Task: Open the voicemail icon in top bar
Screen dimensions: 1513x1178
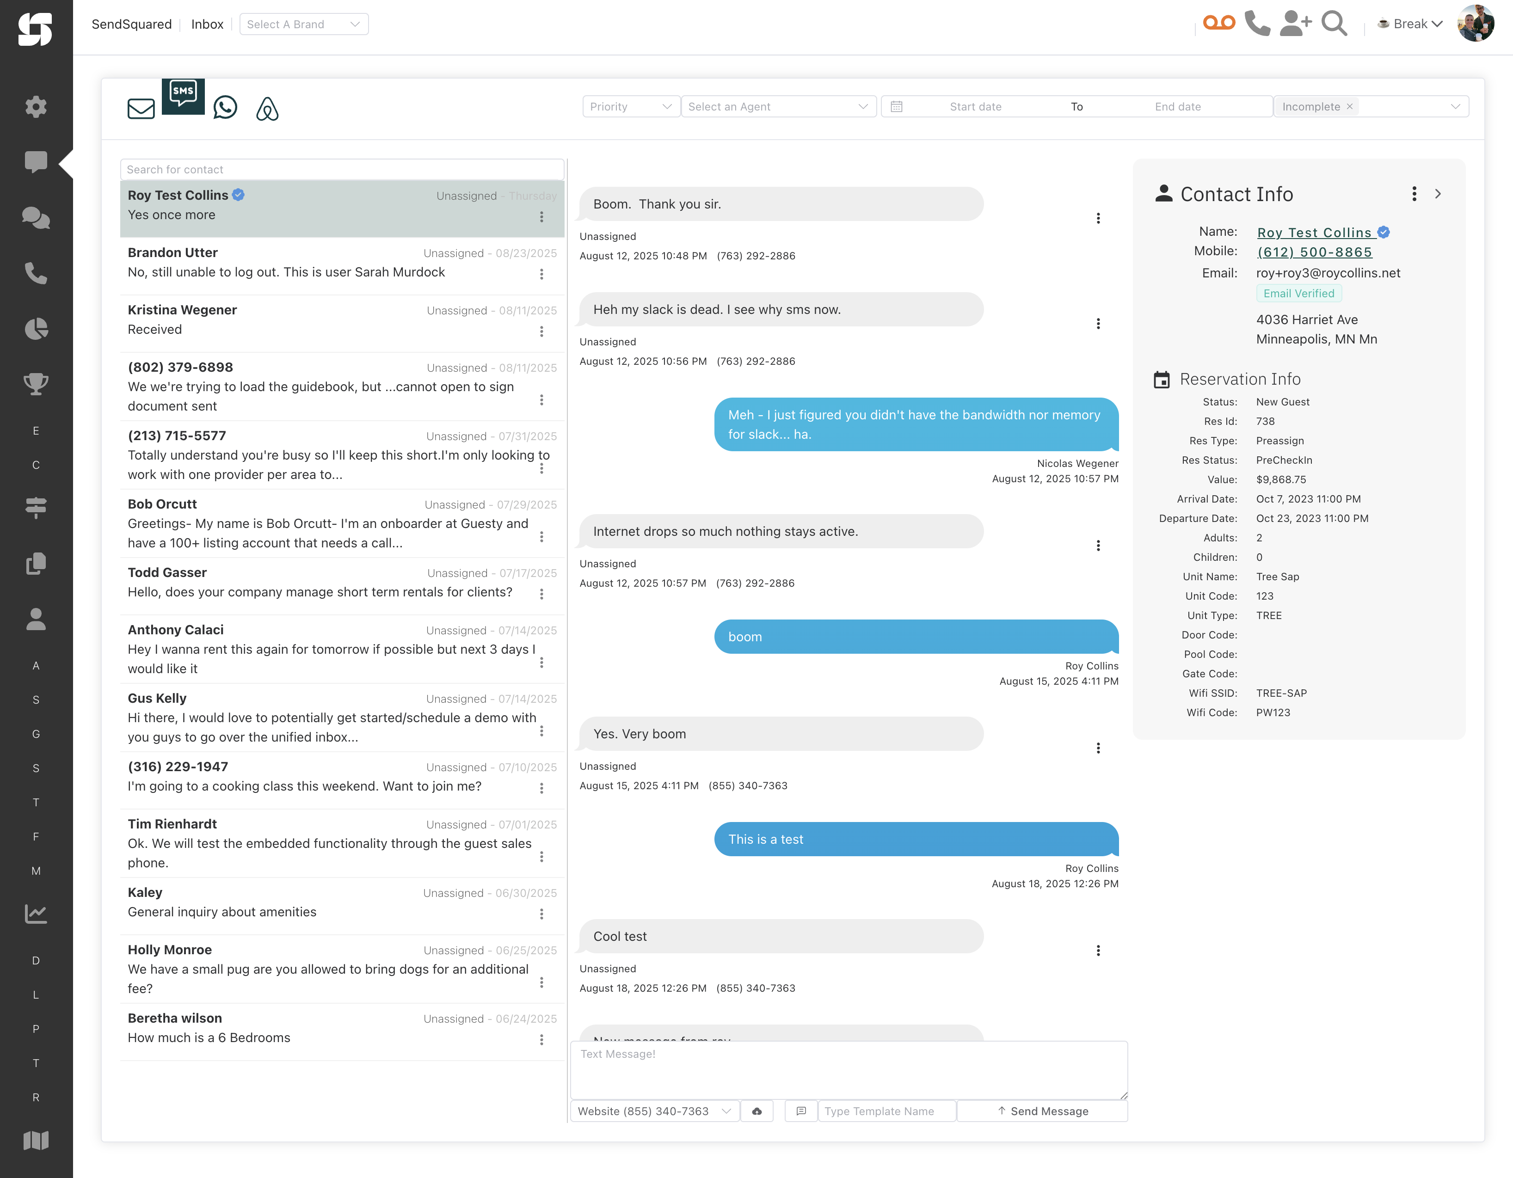Action: (x=1218, y=24)
